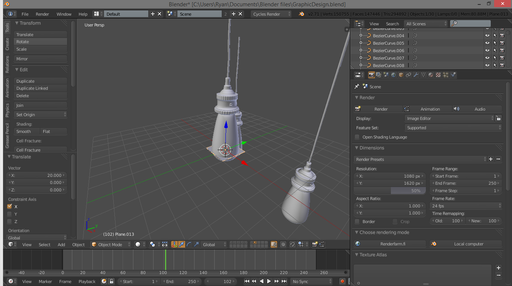Screen dimensions: 512x286
Task: Switch to the Scene properties tab icon
Action: pos(386,75)
